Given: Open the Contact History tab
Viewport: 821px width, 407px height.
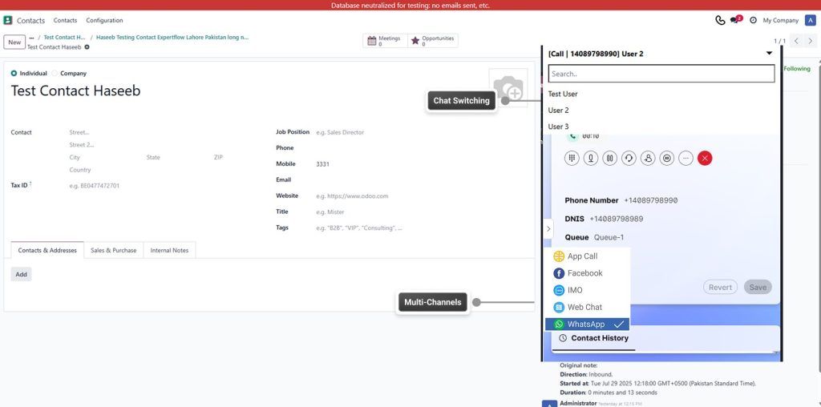Looking at the screenshot, I should 594,338.
